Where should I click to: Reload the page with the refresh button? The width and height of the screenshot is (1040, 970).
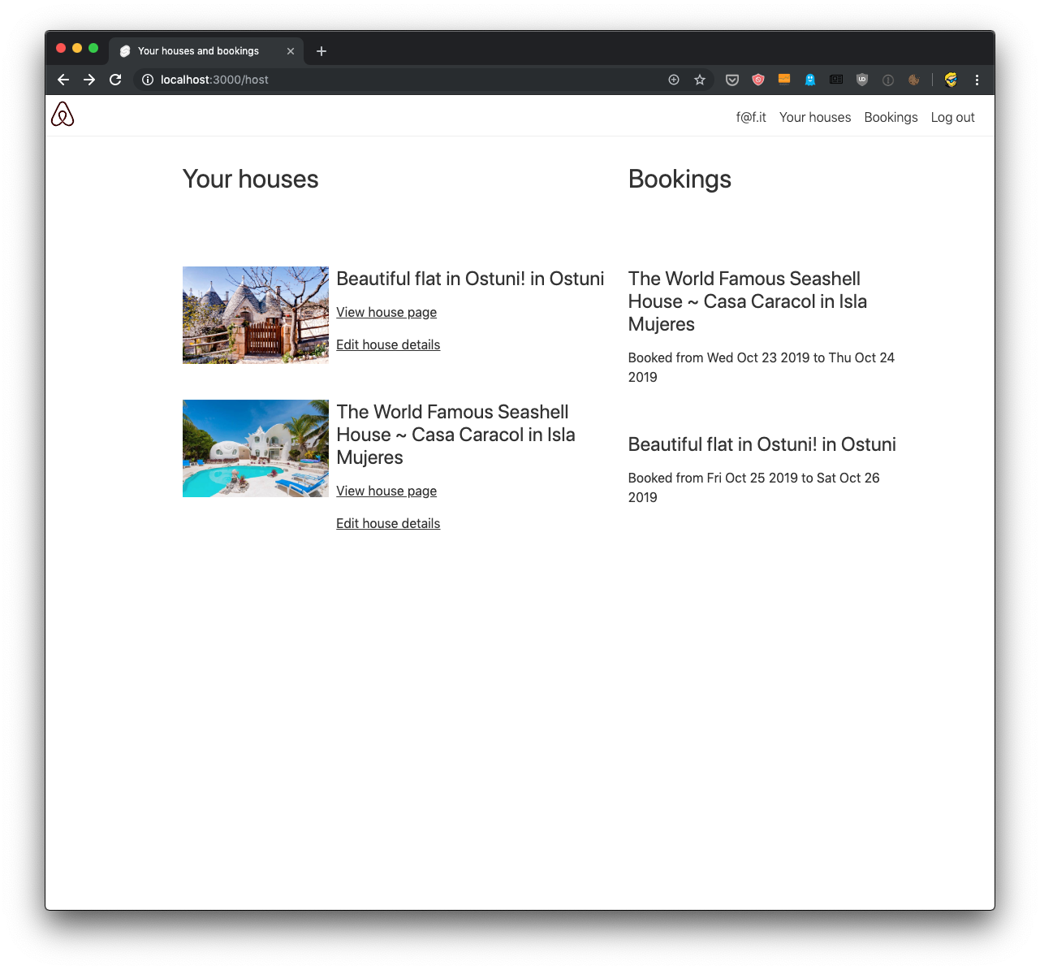coord(115,80)
